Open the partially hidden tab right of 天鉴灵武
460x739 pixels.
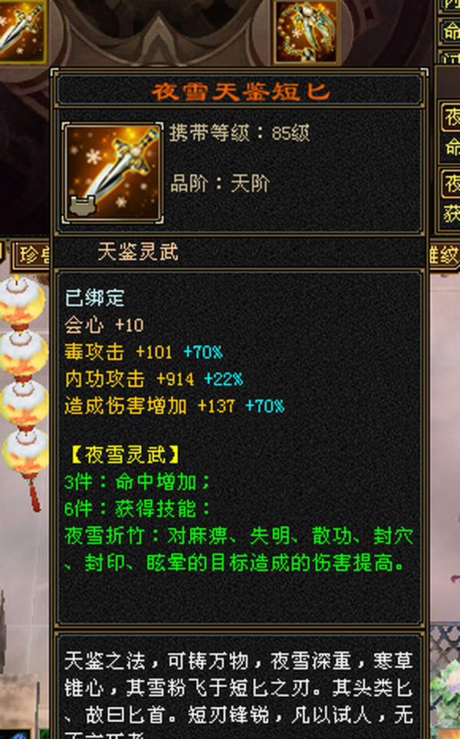click(444, 255)
